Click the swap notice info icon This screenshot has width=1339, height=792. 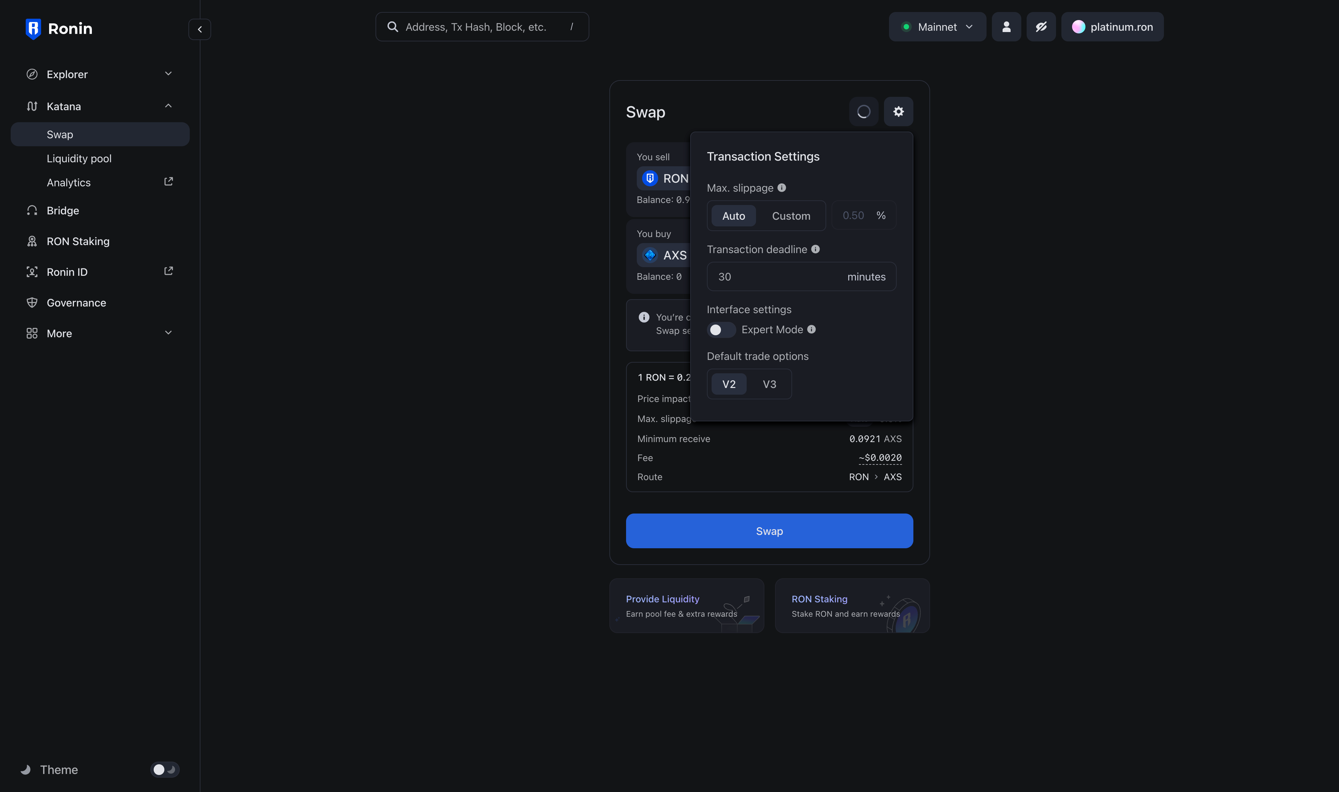coord(644,317)
